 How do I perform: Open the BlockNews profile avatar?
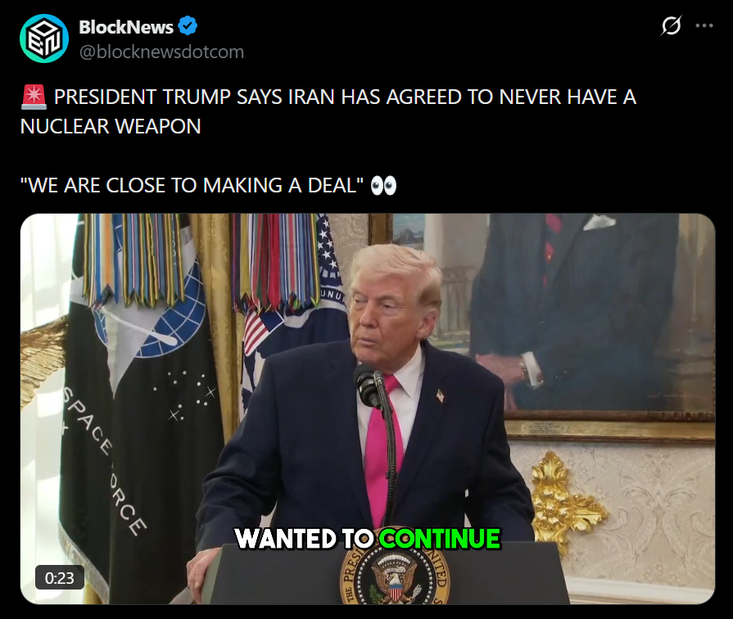(x=44, y=38)
